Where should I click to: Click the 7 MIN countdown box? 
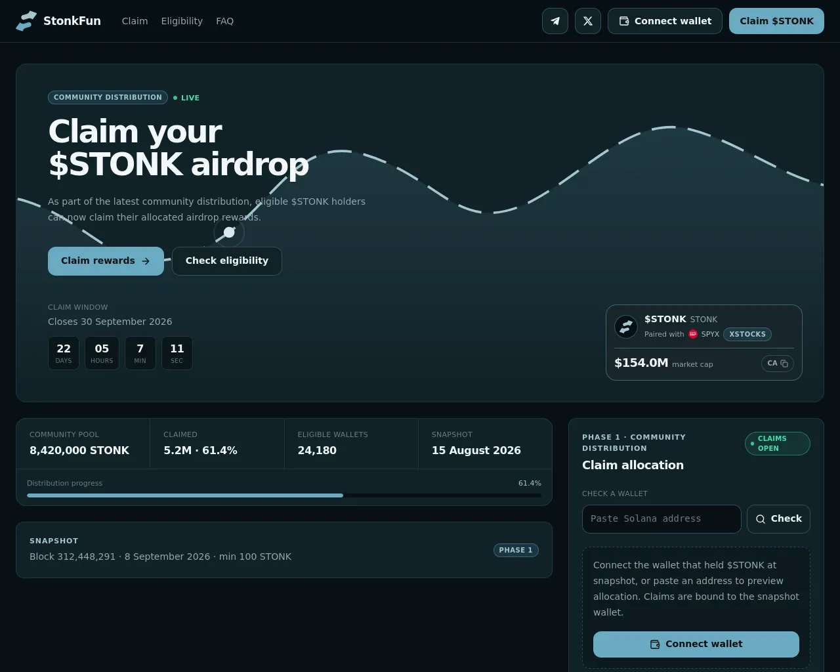(x=140, y=353)
